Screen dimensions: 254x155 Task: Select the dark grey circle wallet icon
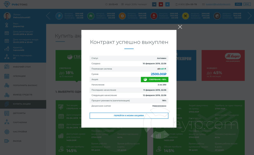point(217,16)
